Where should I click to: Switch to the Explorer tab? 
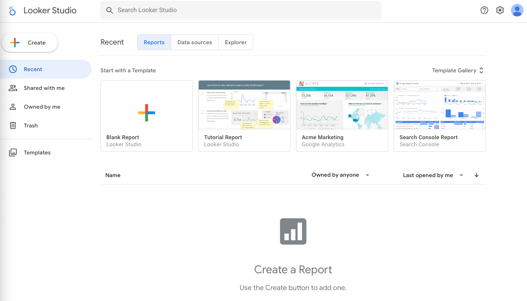coord(236,42)
